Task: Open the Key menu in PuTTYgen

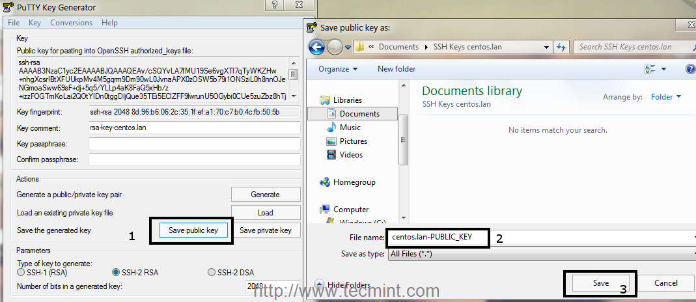Action: tap(35, 23)
